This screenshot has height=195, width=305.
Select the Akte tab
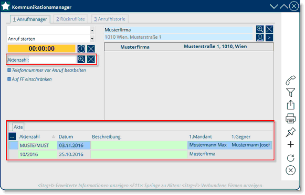click(18, 127)
